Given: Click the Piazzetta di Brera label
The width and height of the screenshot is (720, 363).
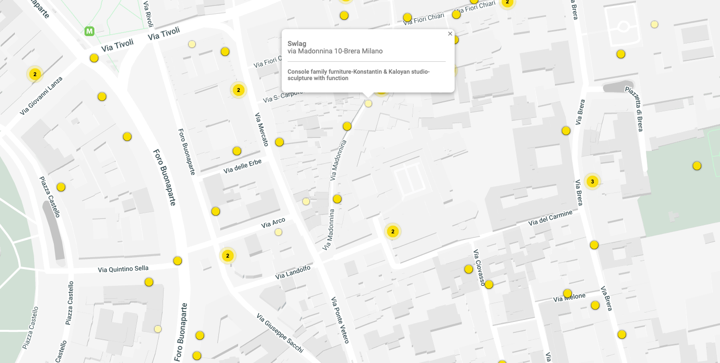Looking at the screenshot, I should point(634,109).
